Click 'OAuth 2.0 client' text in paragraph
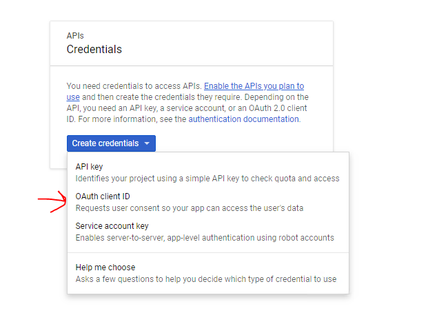 278,108
